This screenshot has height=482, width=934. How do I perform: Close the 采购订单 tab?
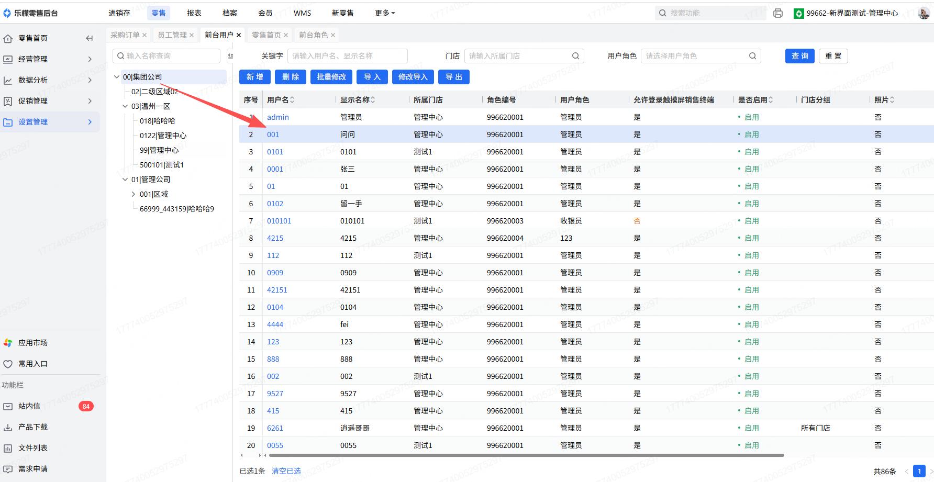point(144,35)
